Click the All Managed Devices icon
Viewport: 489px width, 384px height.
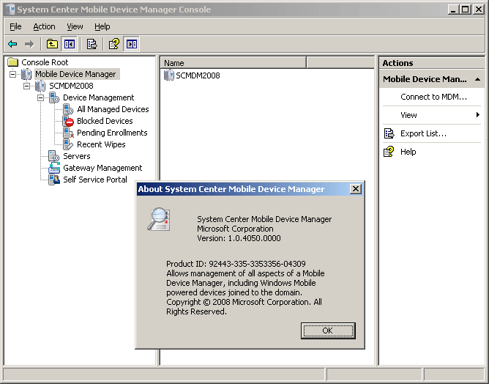[68, 109]
